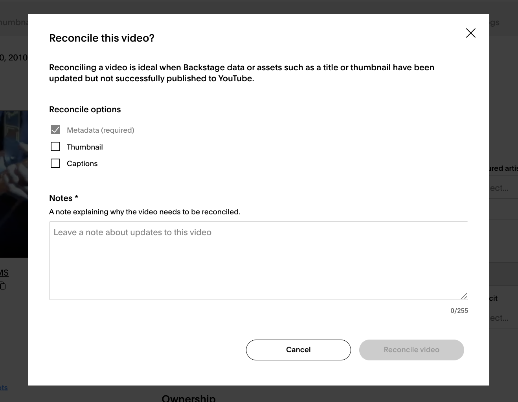Close the Reconcile dialog with the X icon

tap(470, 33)
